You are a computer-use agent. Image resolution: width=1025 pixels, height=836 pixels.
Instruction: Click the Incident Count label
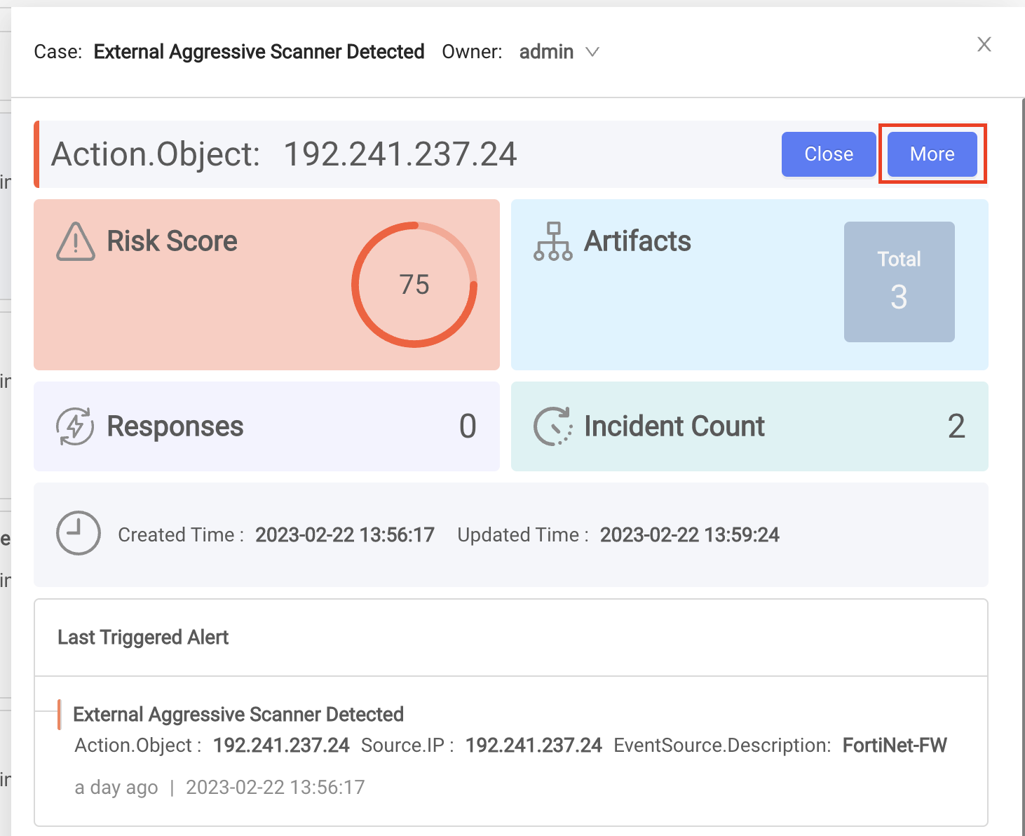[674, 426]
